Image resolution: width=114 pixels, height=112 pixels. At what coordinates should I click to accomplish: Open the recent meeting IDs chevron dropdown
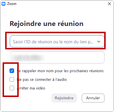tap(99, 42)
